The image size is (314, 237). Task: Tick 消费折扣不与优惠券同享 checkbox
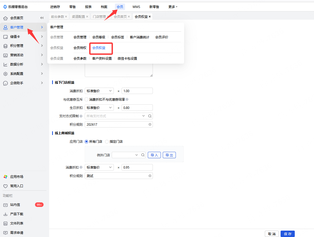87,99
